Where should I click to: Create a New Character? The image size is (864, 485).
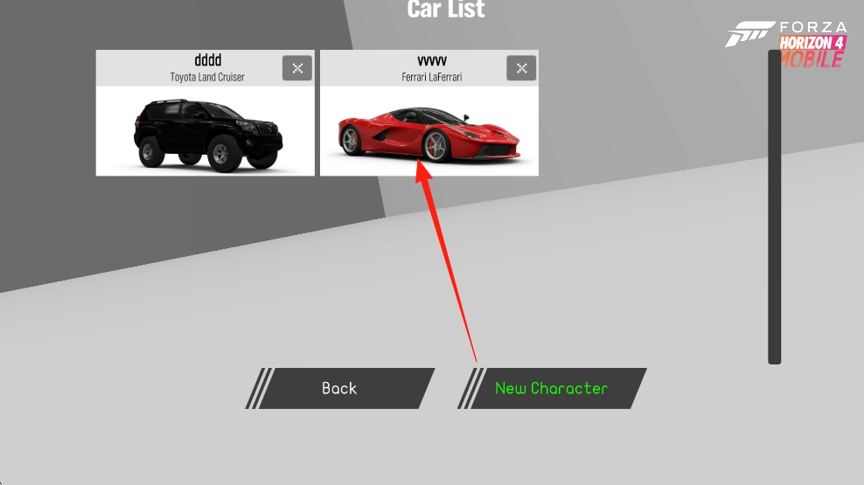coord(552,388)
